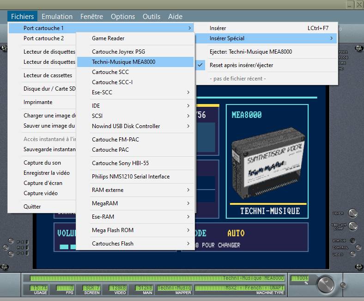Open Disque dur / Carte SD item
364x301 pixels.
(x=42, y=89)
